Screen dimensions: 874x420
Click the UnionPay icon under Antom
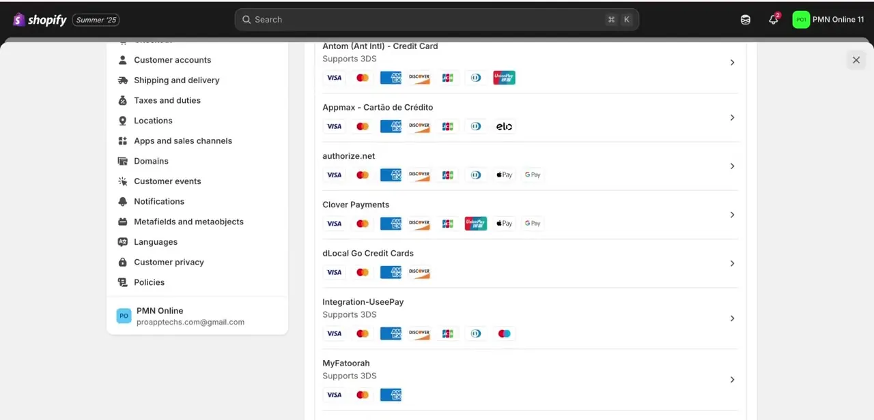(504, 78)
